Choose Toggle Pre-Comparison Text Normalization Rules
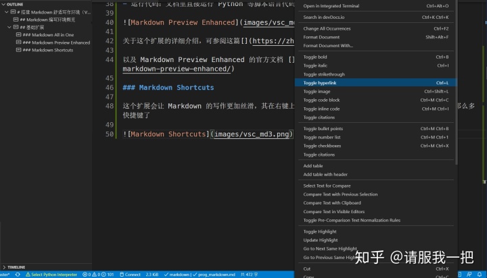The height and width of the screenshot is (278, 487). [x=376, y=221]
